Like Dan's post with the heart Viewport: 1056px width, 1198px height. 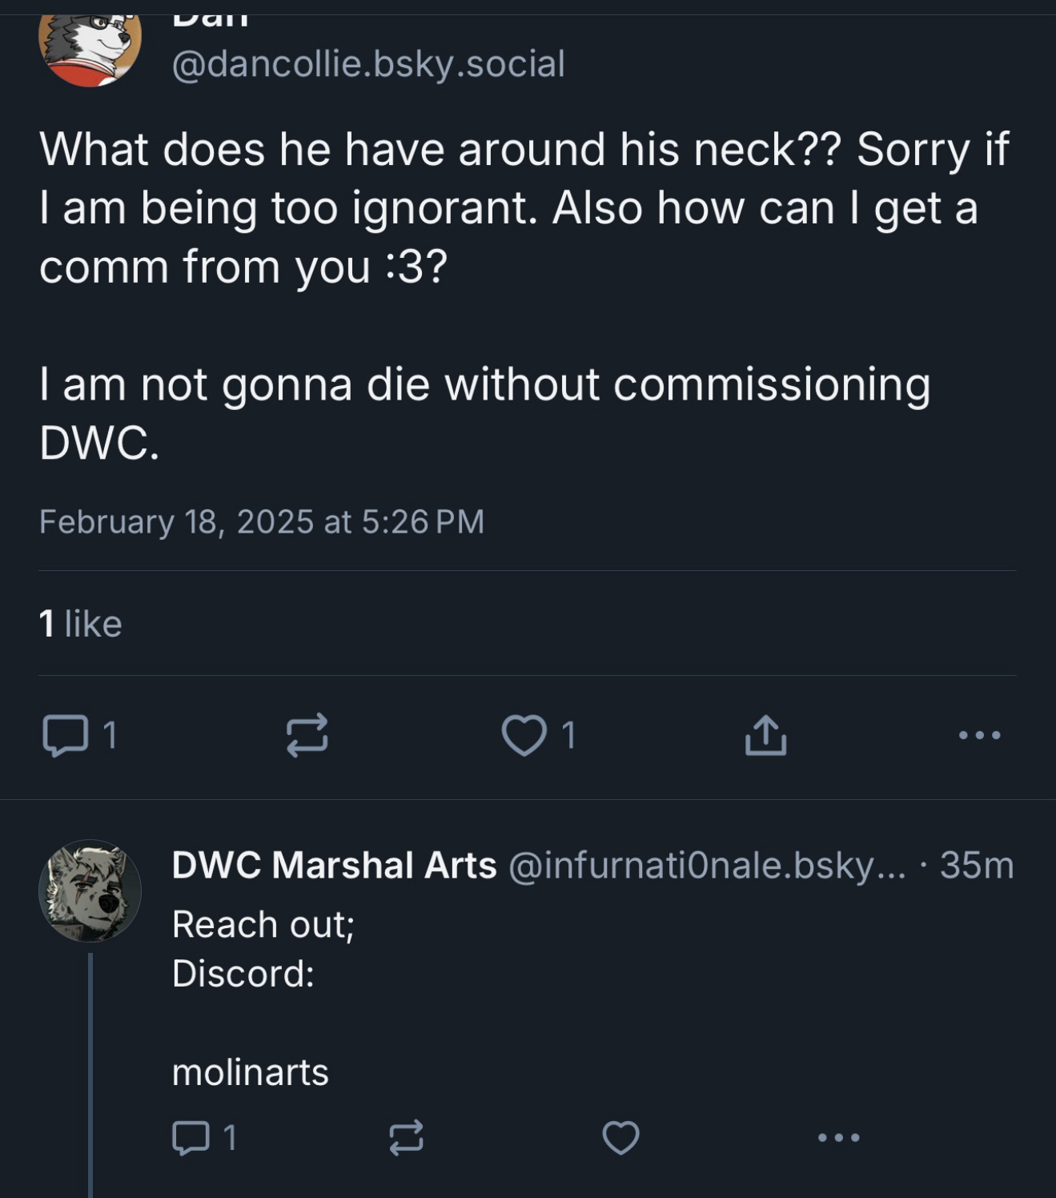coord(524,735)
